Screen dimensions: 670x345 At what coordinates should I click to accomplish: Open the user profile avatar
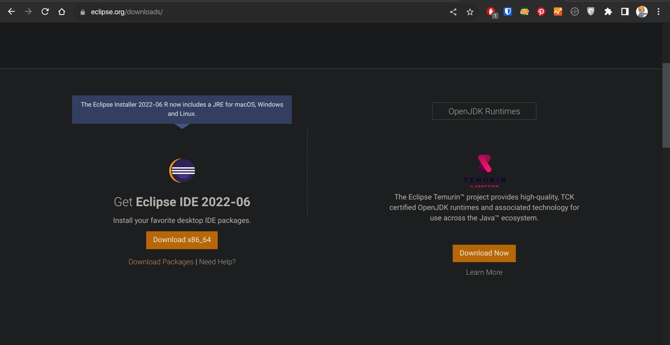pyautogui.click(x=642, y=12)
